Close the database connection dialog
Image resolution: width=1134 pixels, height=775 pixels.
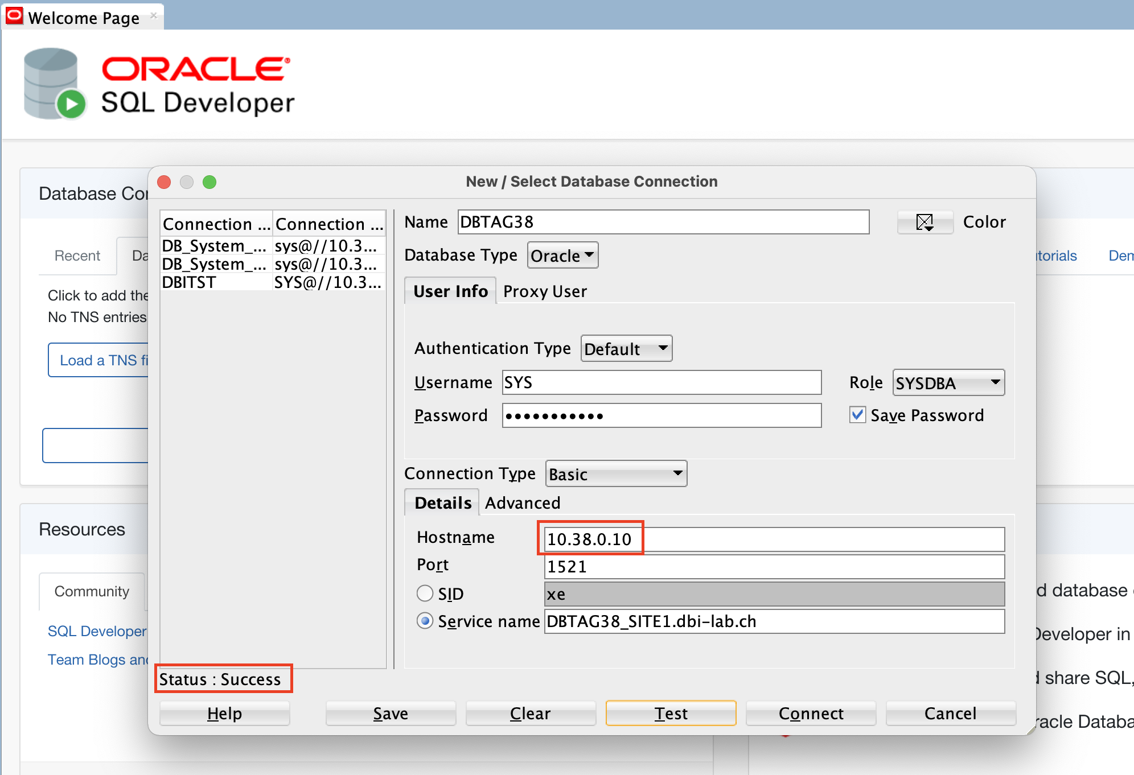click(164, 182)
